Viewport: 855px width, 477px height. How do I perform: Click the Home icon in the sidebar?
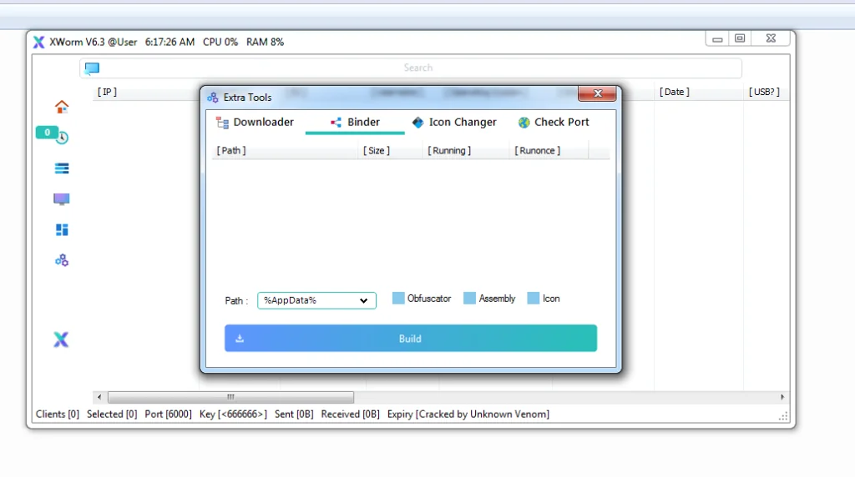click(62, 107)
